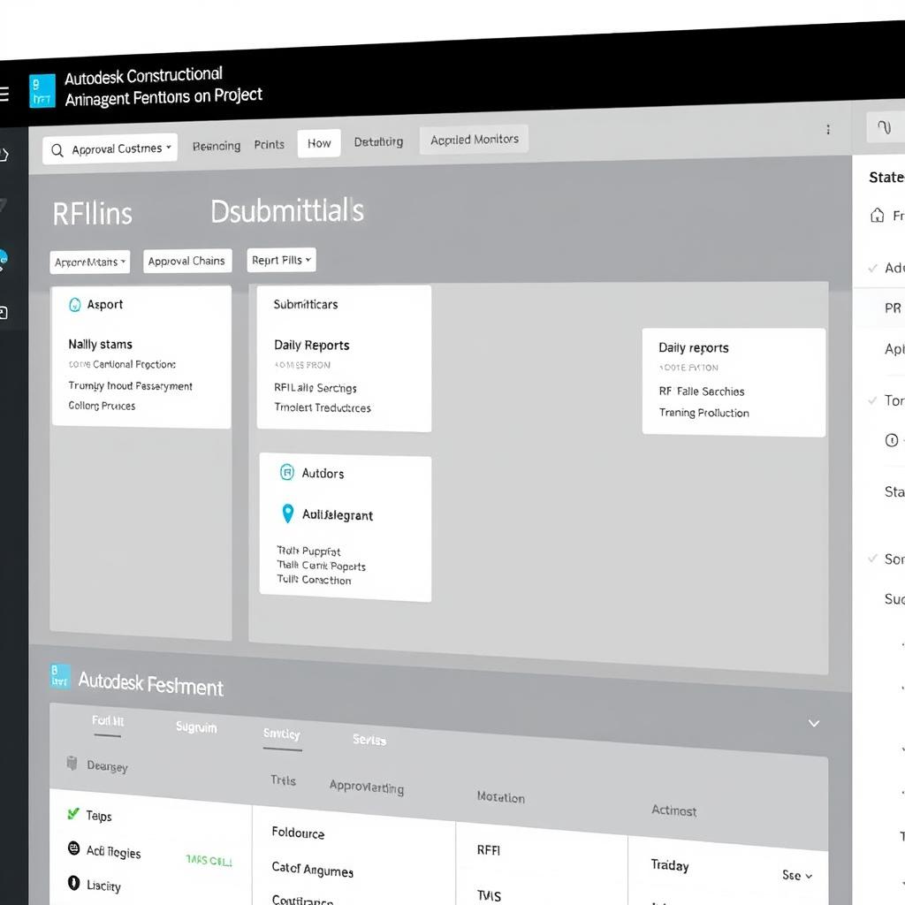
Task: Open RFI L alle Sercrigs item
Action: (316, 388)
